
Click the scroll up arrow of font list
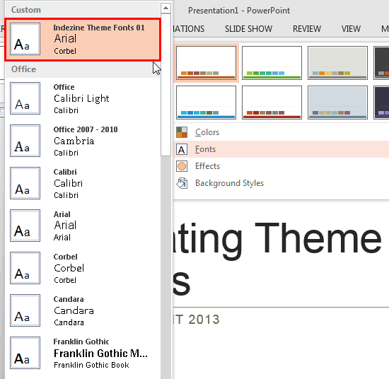(166, 8)
